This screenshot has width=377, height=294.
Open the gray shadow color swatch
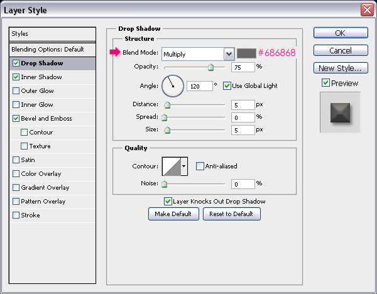(246, 54)
